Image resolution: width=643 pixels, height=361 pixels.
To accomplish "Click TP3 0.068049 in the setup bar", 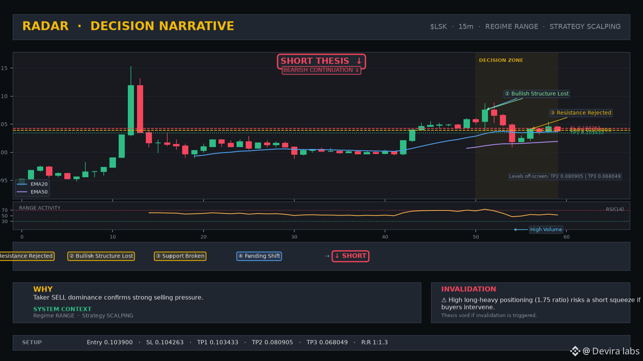I will (327, 343).
